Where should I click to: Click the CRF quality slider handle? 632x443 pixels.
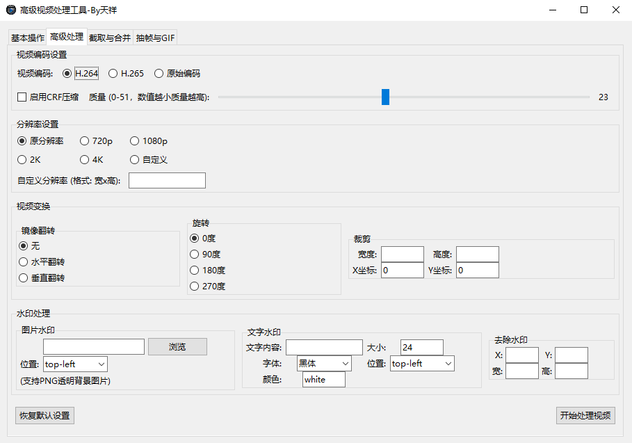tap(385, 97)
